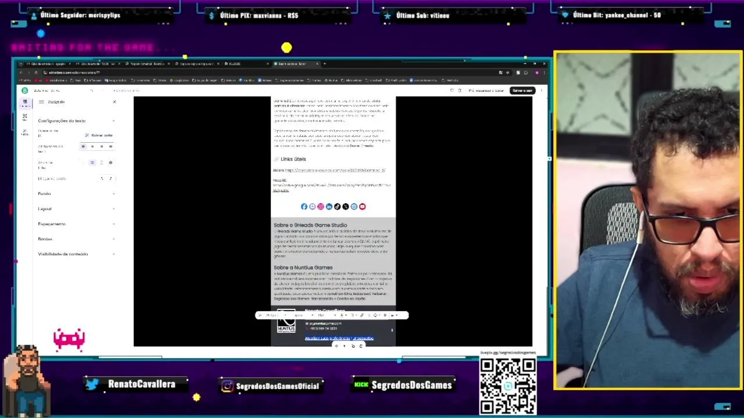The height and width of the screenshot is (418, 744).
Task: Click the Brevo logo in the editor header
Action: 24,91
